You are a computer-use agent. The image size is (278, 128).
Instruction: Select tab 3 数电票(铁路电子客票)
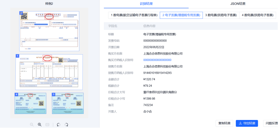(x=221, y=15)
